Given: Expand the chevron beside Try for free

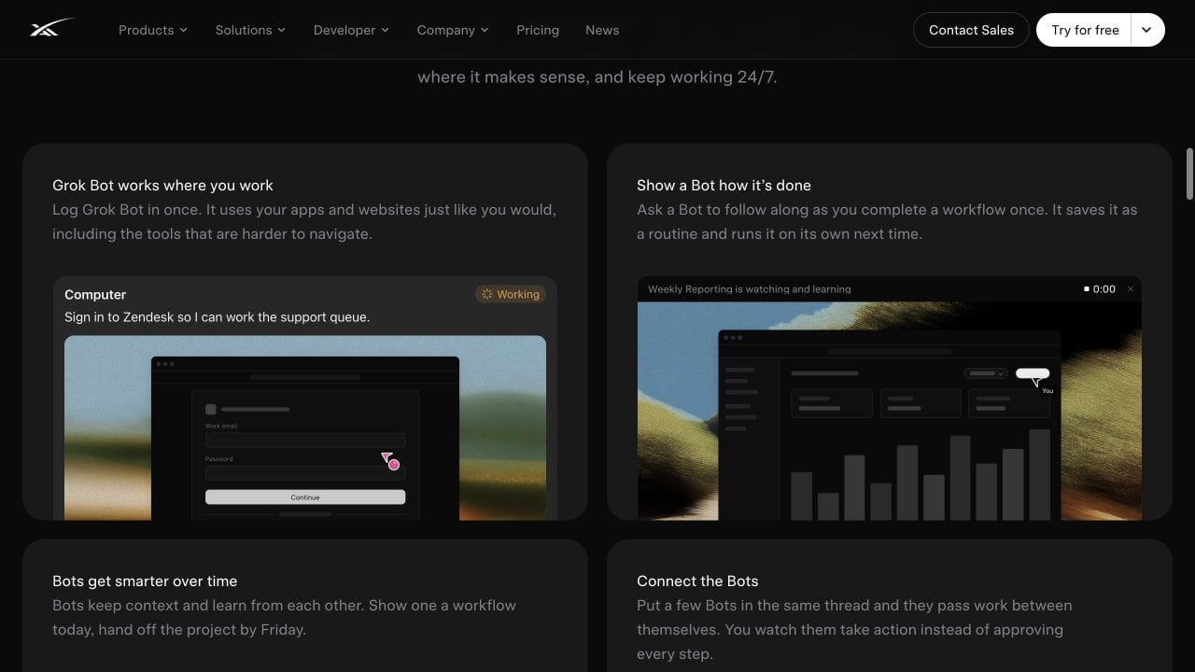Looking at the screenshot, I should pos(1147,30).
